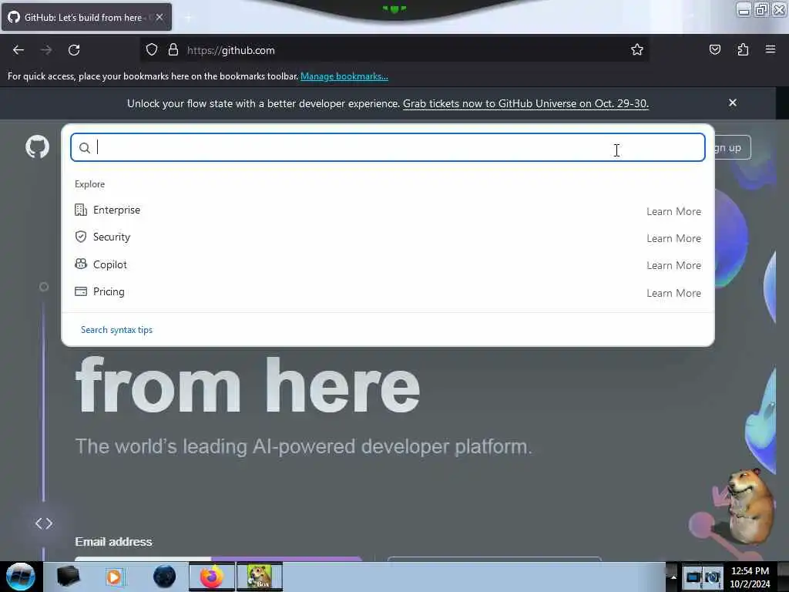This screenshot has height=592, width=789.
Task: Open the Manage bookmarks link
Action: pyautogui.click(x=344, y=76)
